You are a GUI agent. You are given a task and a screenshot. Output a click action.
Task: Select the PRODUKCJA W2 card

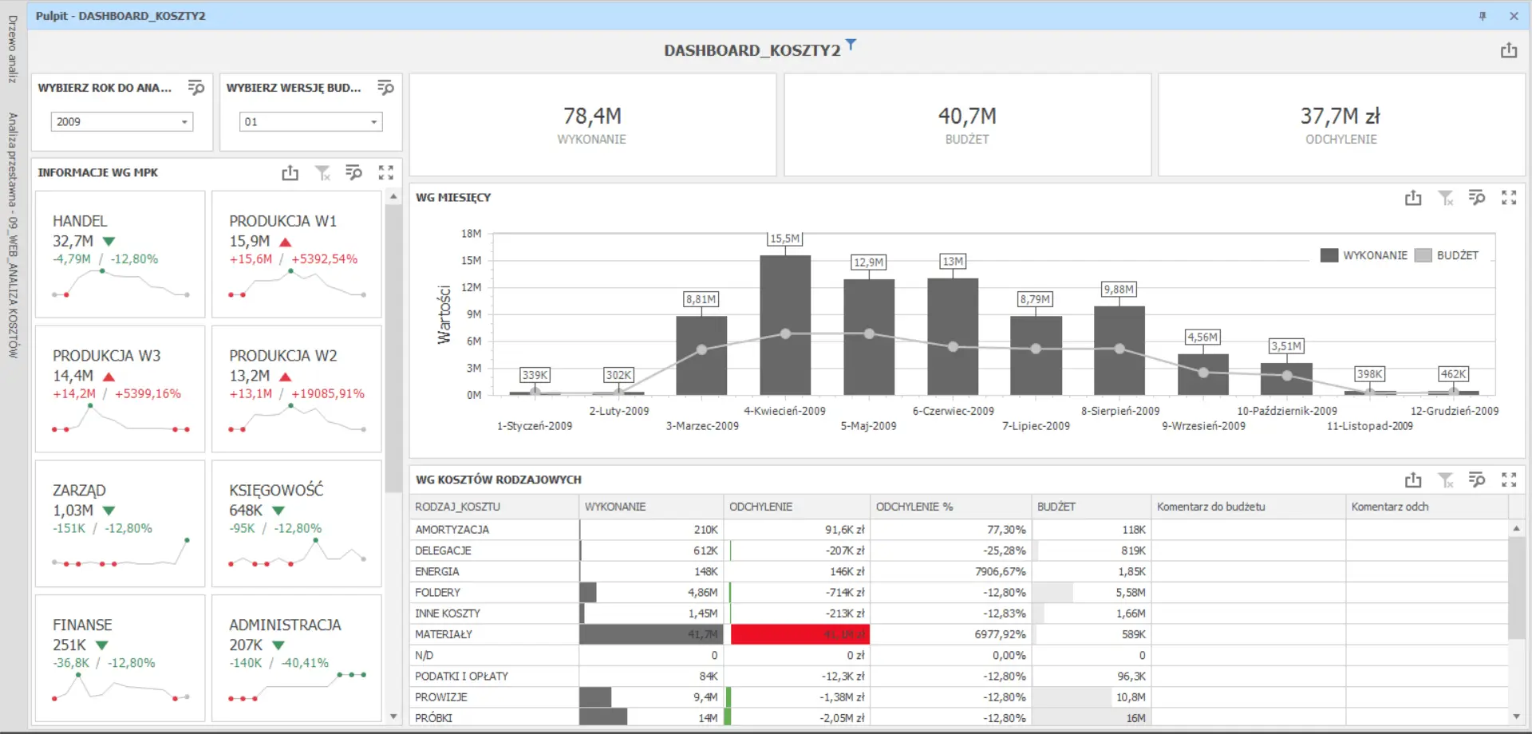click(297, 389)
